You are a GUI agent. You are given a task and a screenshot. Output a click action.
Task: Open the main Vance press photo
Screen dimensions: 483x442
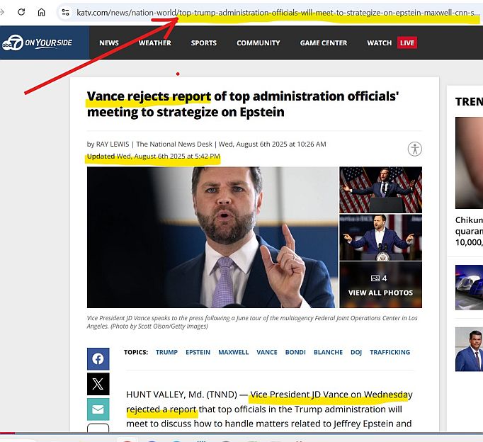(212, 237)
